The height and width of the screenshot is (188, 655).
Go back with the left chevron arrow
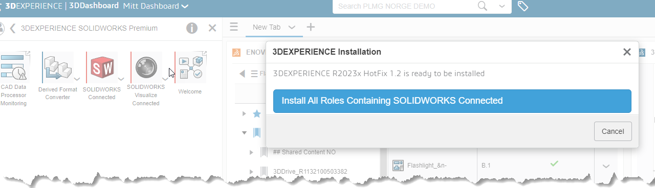coord(12,28)
